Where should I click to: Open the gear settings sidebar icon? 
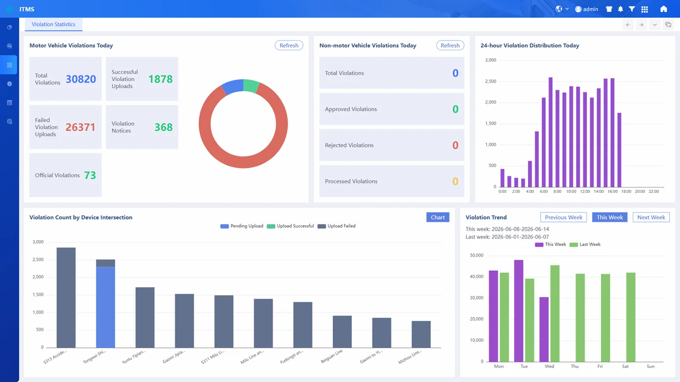tap(9, 122)
